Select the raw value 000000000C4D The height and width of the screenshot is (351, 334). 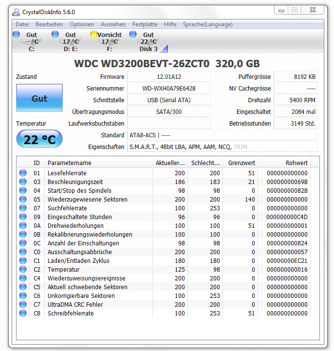287,217
